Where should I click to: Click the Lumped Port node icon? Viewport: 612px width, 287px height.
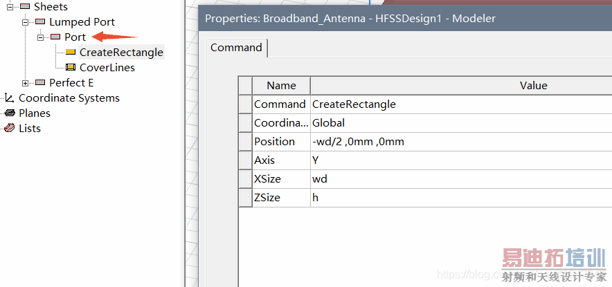coord(40,22)
